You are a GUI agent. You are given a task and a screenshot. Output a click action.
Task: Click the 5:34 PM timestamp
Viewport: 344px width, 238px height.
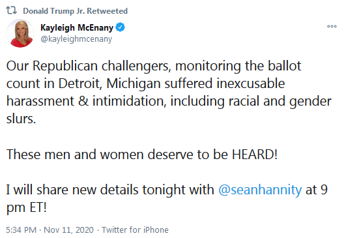[x=21, y=230]
